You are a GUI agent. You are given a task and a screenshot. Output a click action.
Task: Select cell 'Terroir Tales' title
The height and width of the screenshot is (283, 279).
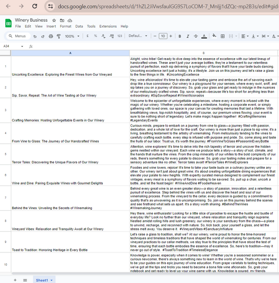point(70,154)
